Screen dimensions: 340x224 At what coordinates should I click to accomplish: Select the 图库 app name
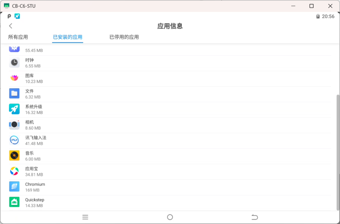click(x=30, y=76)
